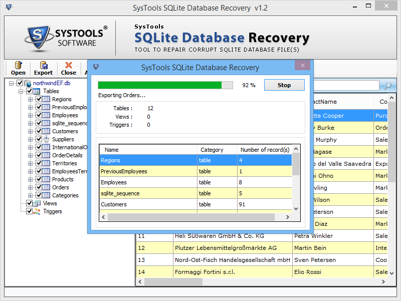Click the Tables folder icon in tree

[x=37, y=91]
